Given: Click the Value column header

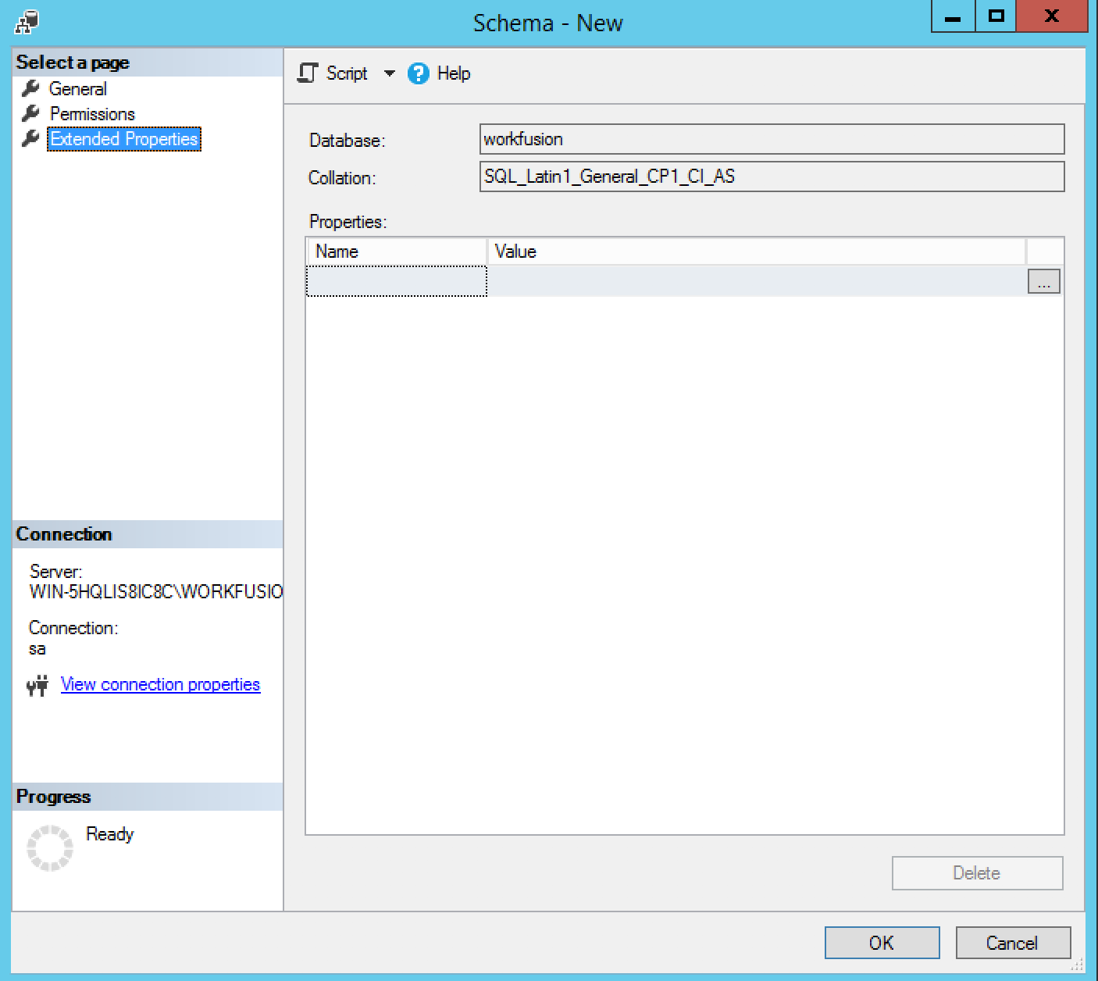Looking at the screenshot, I should pos(757,251).
